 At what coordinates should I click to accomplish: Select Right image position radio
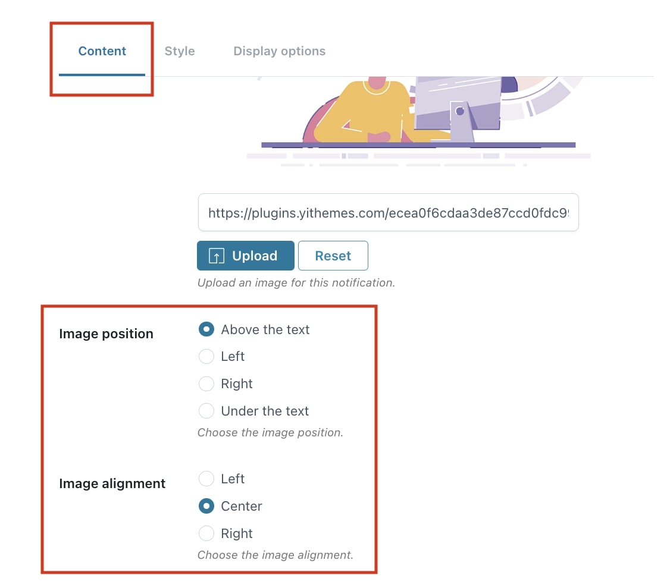[206, 383]
